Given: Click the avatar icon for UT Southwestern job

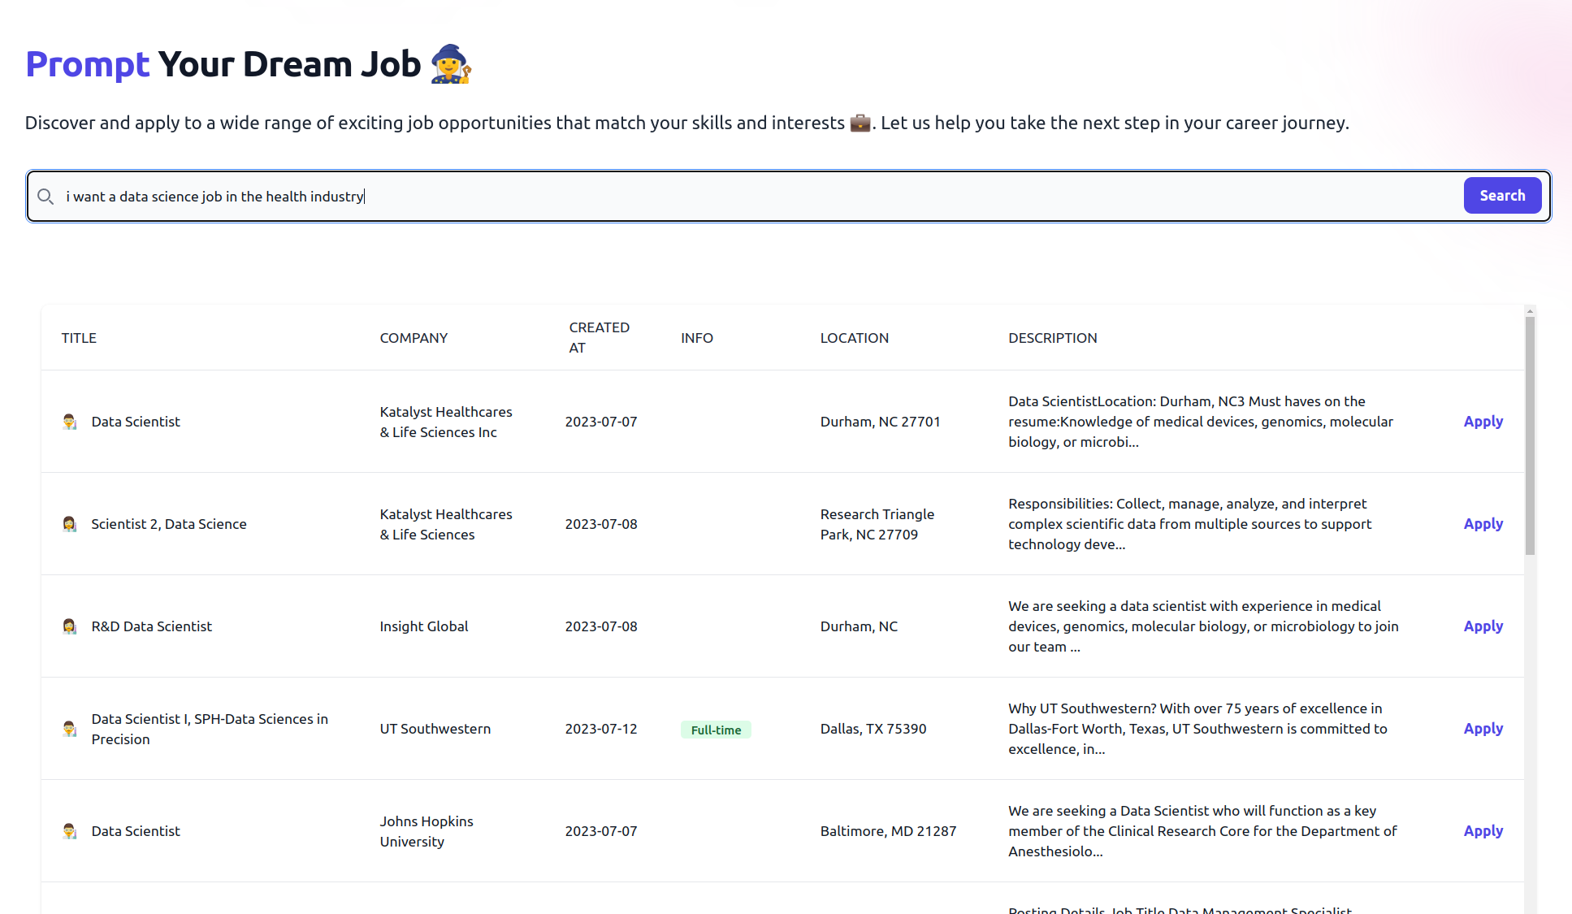Looking at the screenshot, I should tap(70, 729).
